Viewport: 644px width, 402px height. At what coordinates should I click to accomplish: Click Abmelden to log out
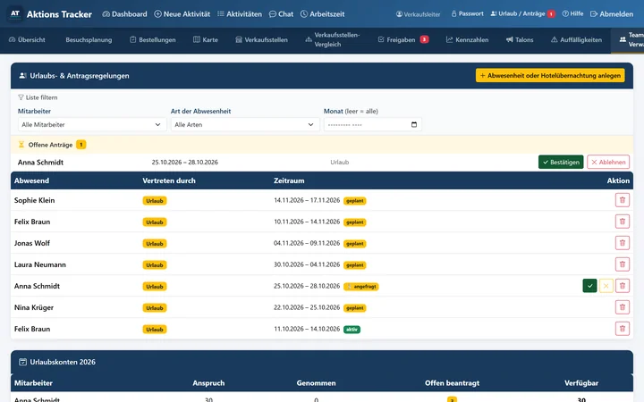click(x=612, y=14)
